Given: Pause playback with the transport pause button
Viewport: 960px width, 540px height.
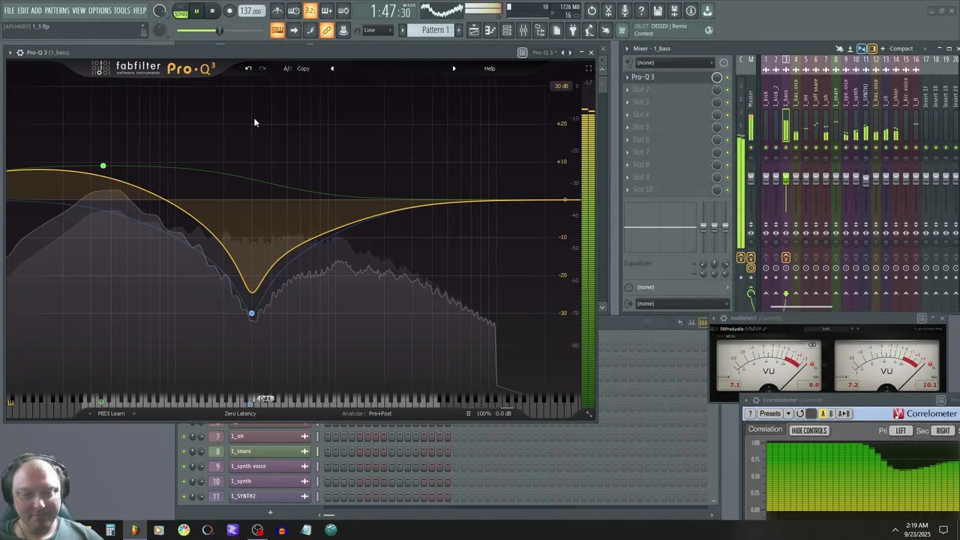Looking at the screenshot, I should 196,11.
